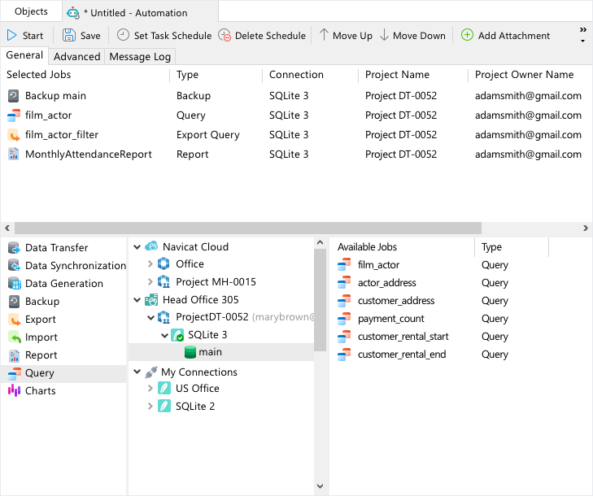Click the Set Task Schedule button label
The width and height of the screenshot is (593, 496).
pyautogui.click(x=172, y=36)
